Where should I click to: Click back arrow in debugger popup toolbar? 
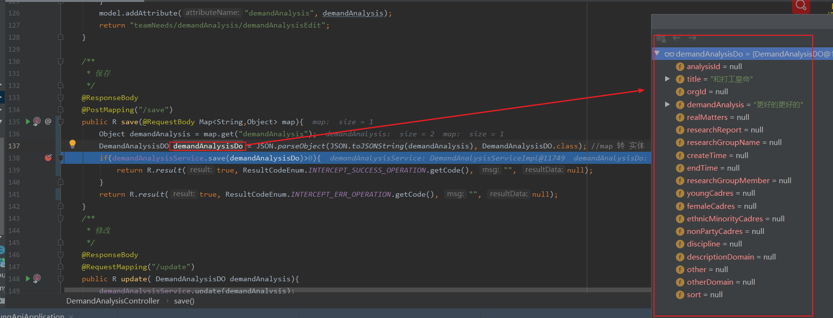coord(677,38)
